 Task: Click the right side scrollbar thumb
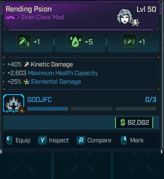(x=161, y=9)
